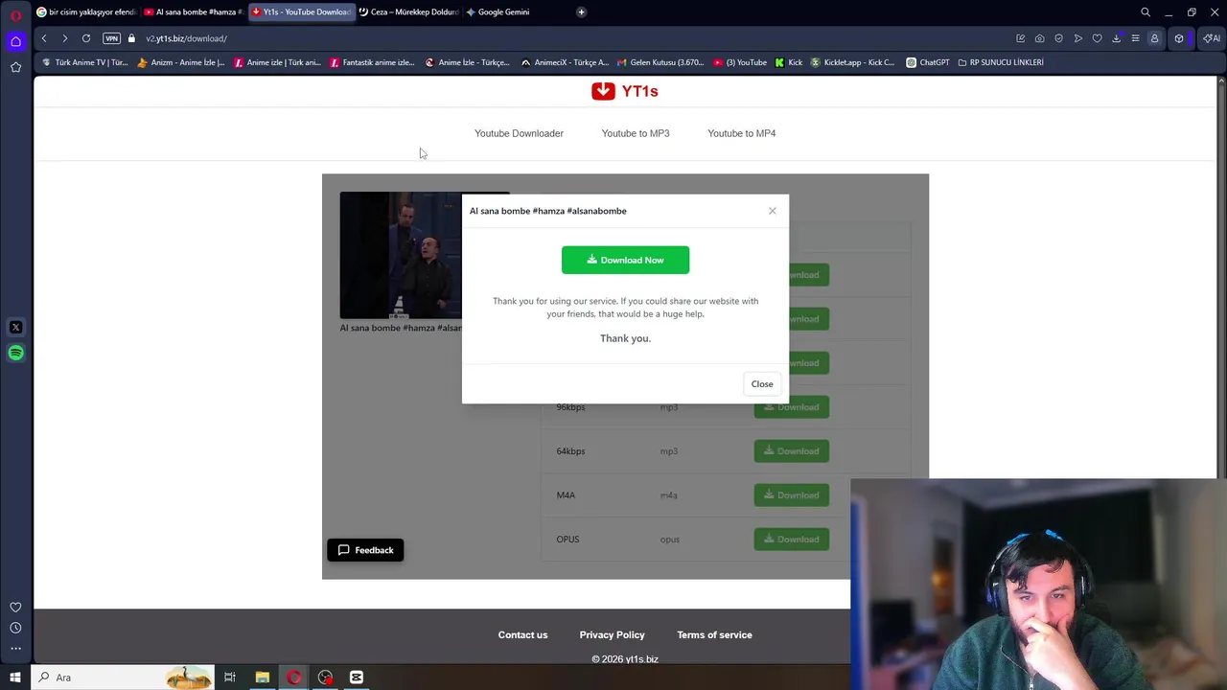The width and height of the screenshot is (1227, 690).
Task: Click Download button for M4A row
Action: (792, 495)
